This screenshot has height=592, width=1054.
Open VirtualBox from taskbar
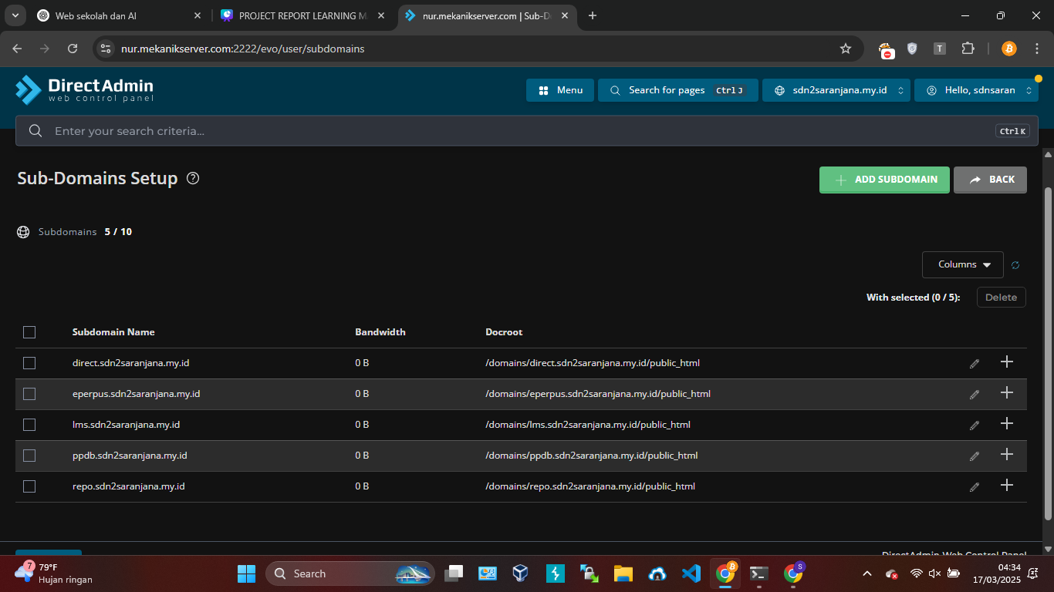(x=521, y=573)
